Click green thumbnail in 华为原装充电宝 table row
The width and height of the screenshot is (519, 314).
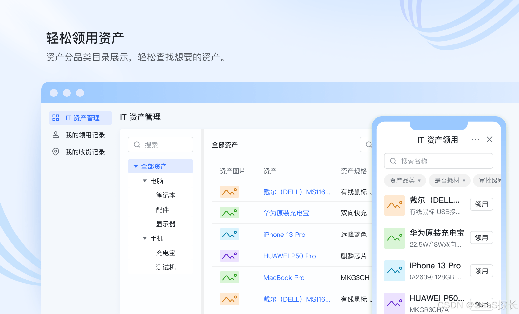tap(229, 213)
